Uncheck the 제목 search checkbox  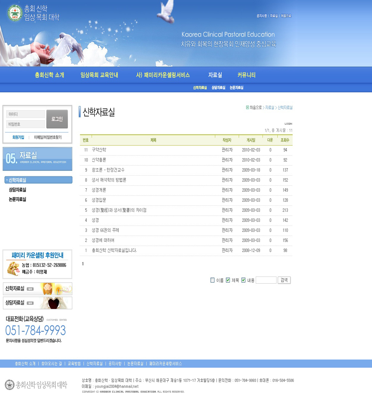click(228, 280)
